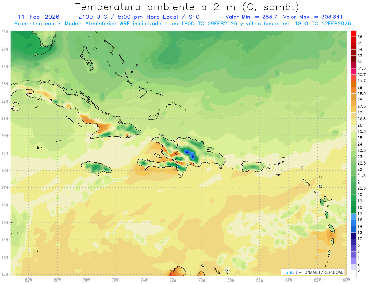The width and height of the screenshot is (368, 284).
Task: Click the longitude label '78W'
Action: tap(86, 280)
